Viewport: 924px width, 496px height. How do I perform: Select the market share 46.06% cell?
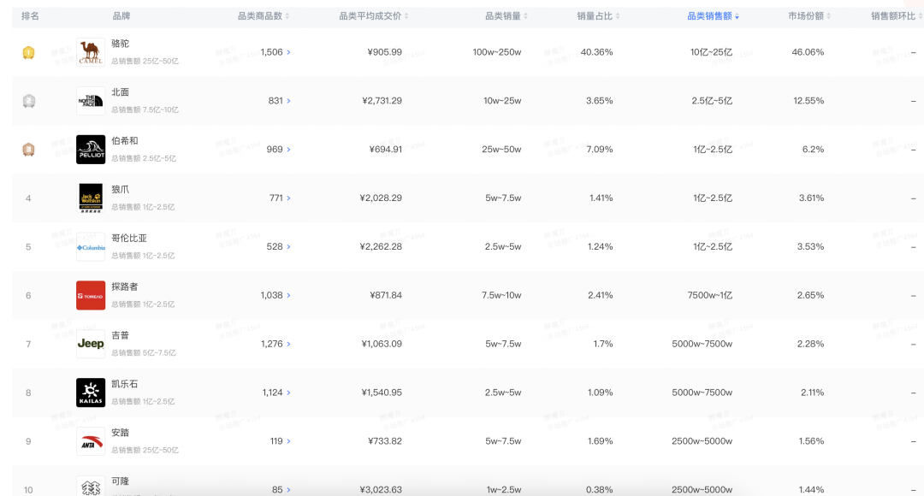point(808,52)
